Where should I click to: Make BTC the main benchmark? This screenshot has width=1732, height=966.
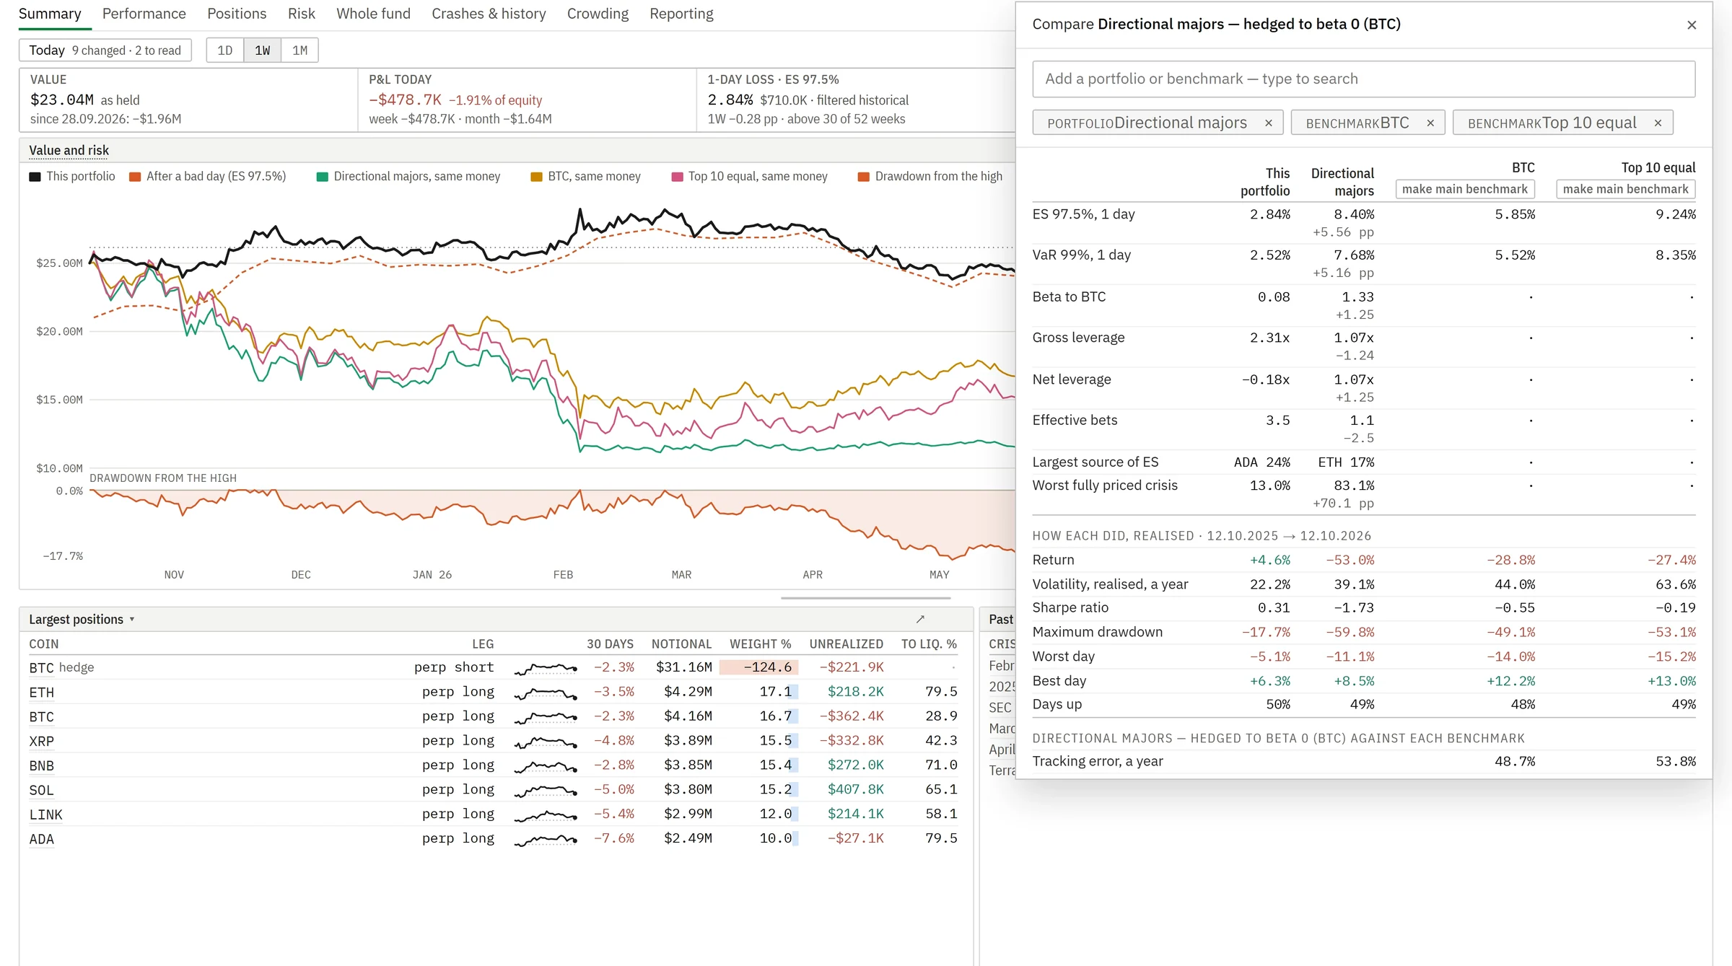(x=1464, y=189)
